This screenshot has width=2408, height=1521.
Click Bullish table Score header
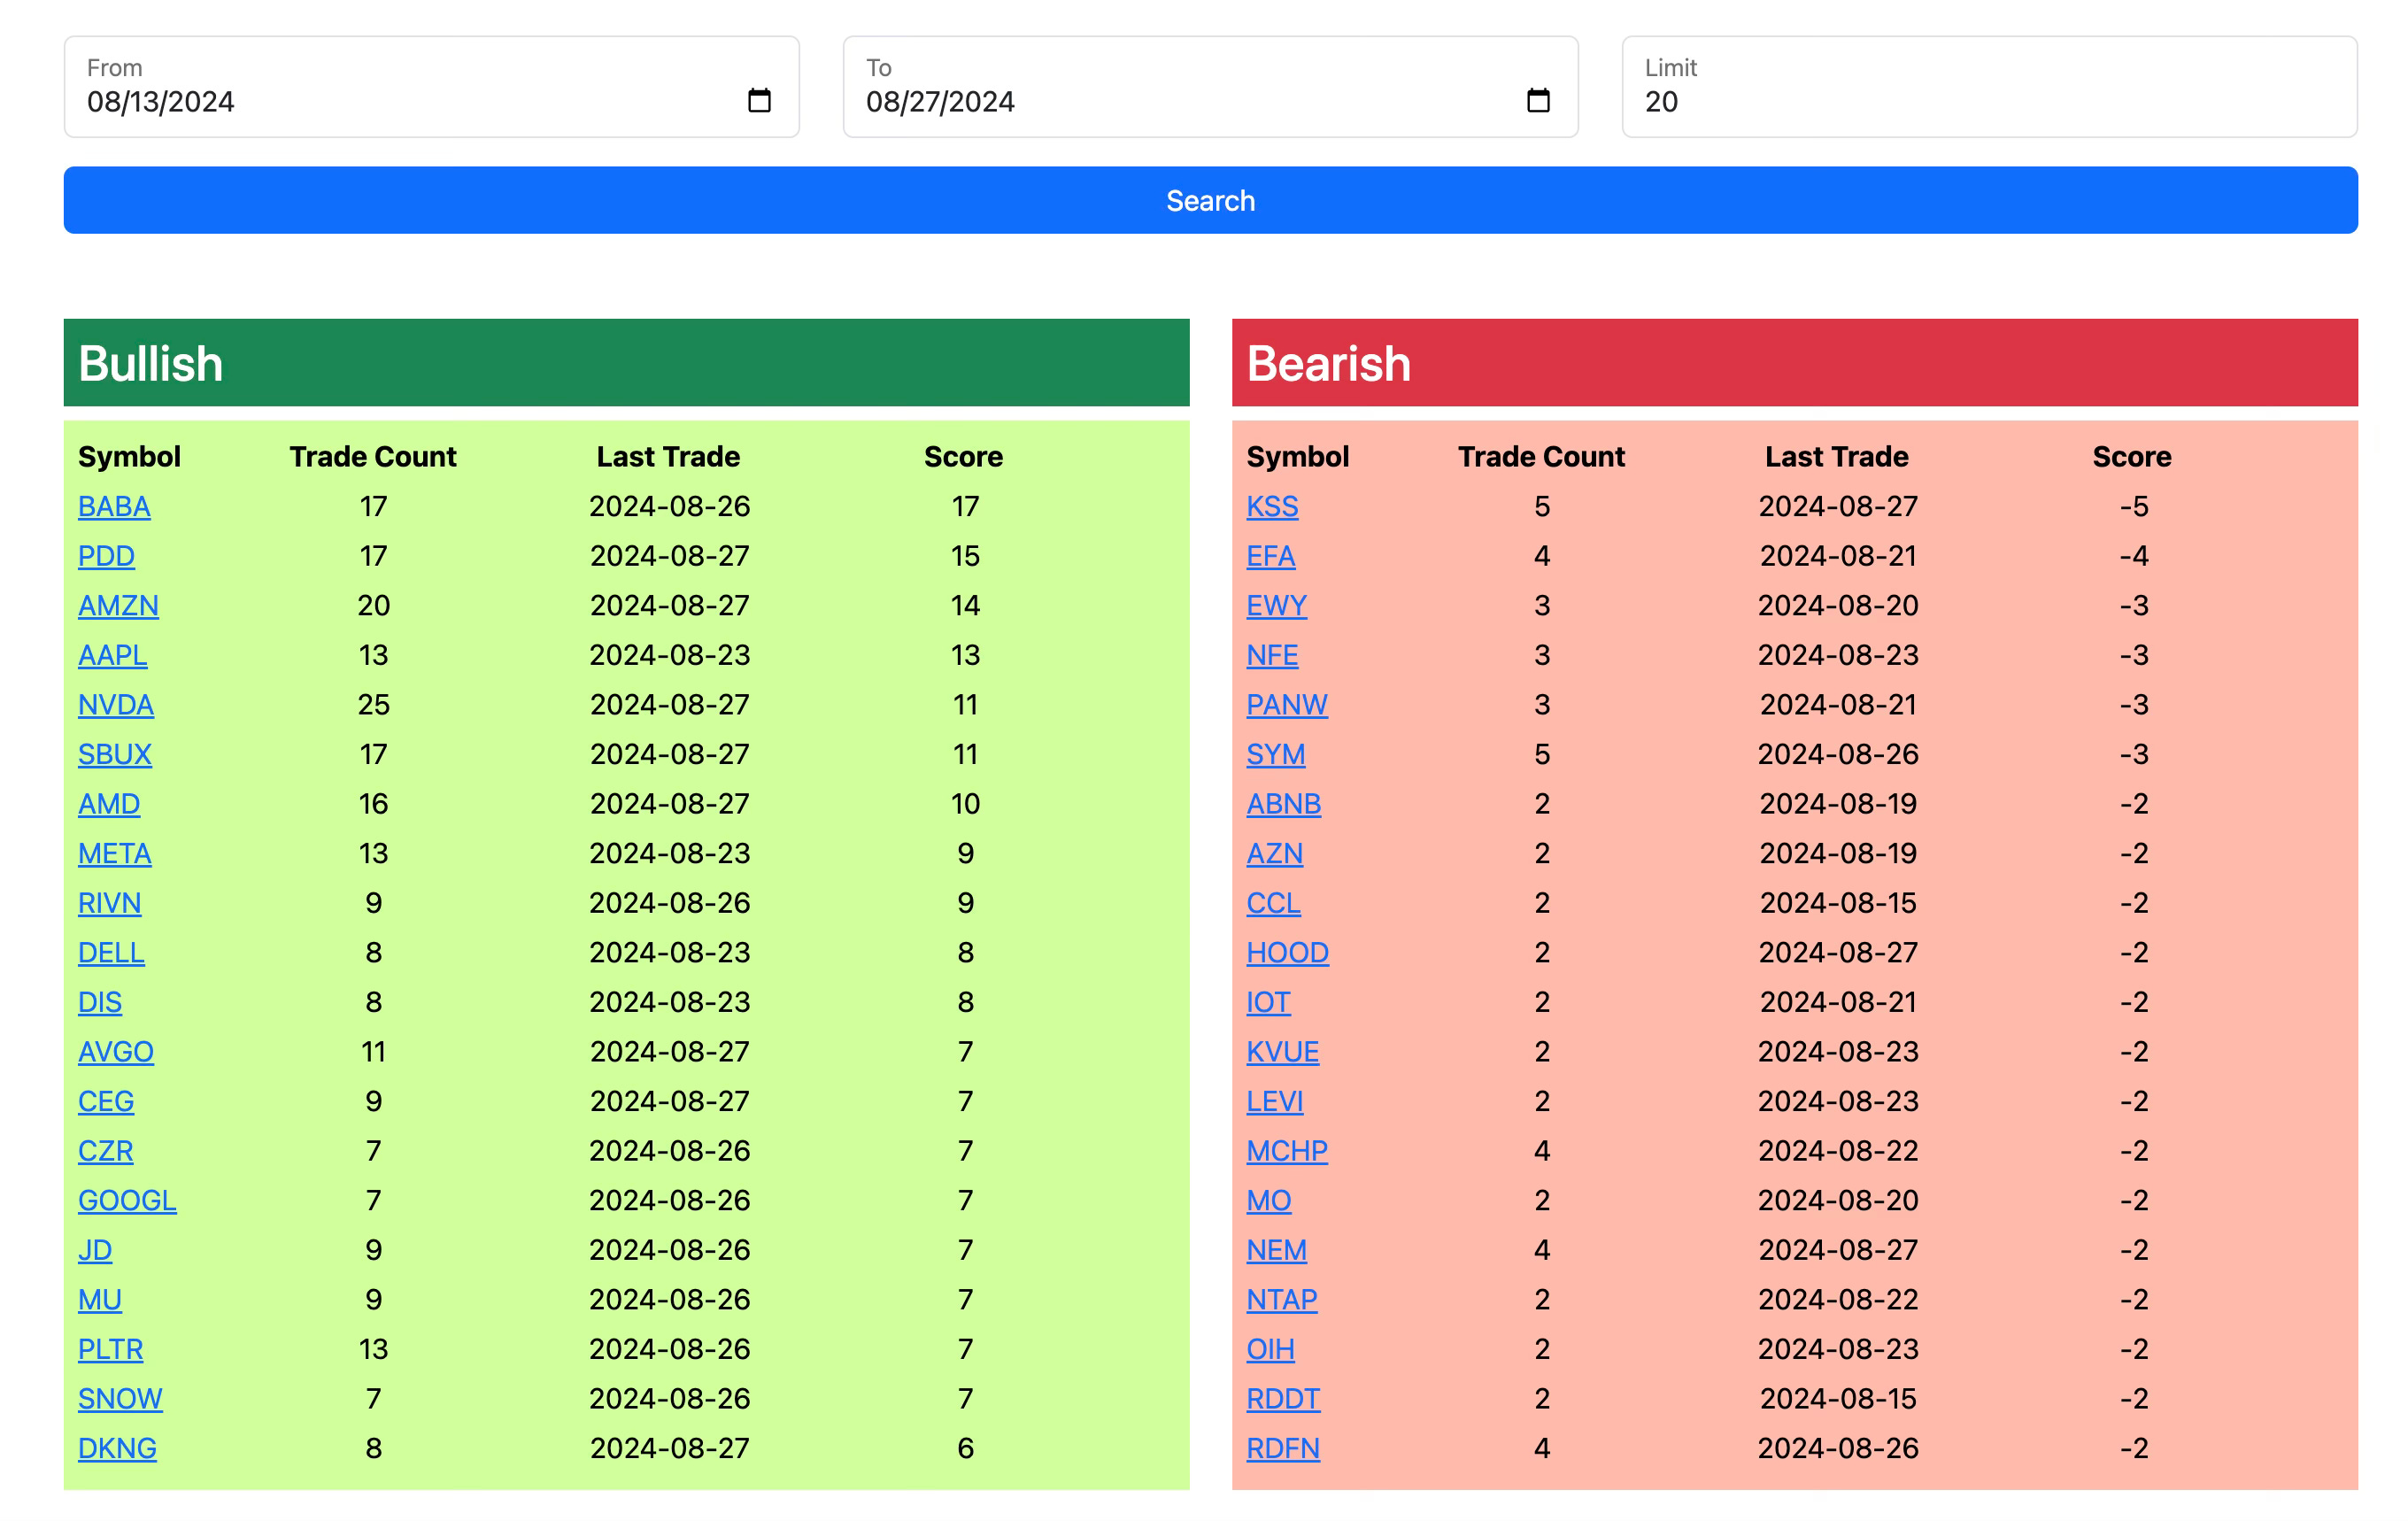coord(963,457)
